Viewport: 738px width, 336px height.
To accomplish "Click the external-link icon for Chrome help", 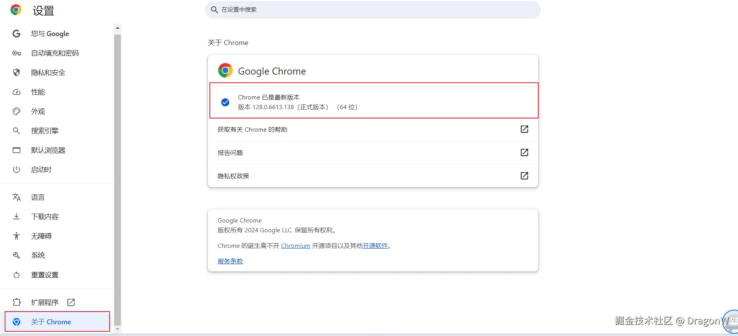I will tap(524, 129).
